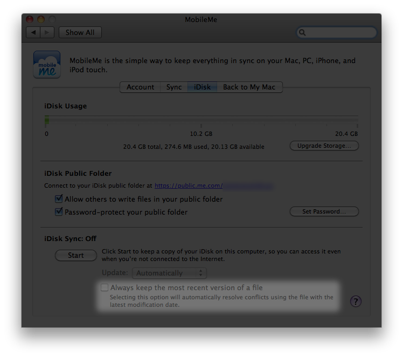Click the 10.2 GB midpoint label

pos(201,134)
